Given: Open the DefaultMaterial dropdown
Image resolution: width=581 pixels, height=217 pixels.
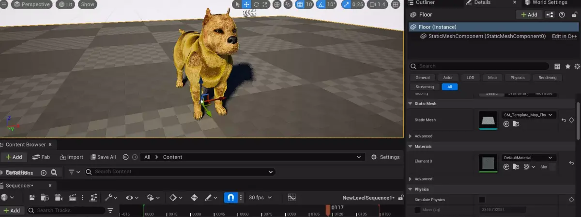Looking at the screenshot, I should tap(529, 158).
